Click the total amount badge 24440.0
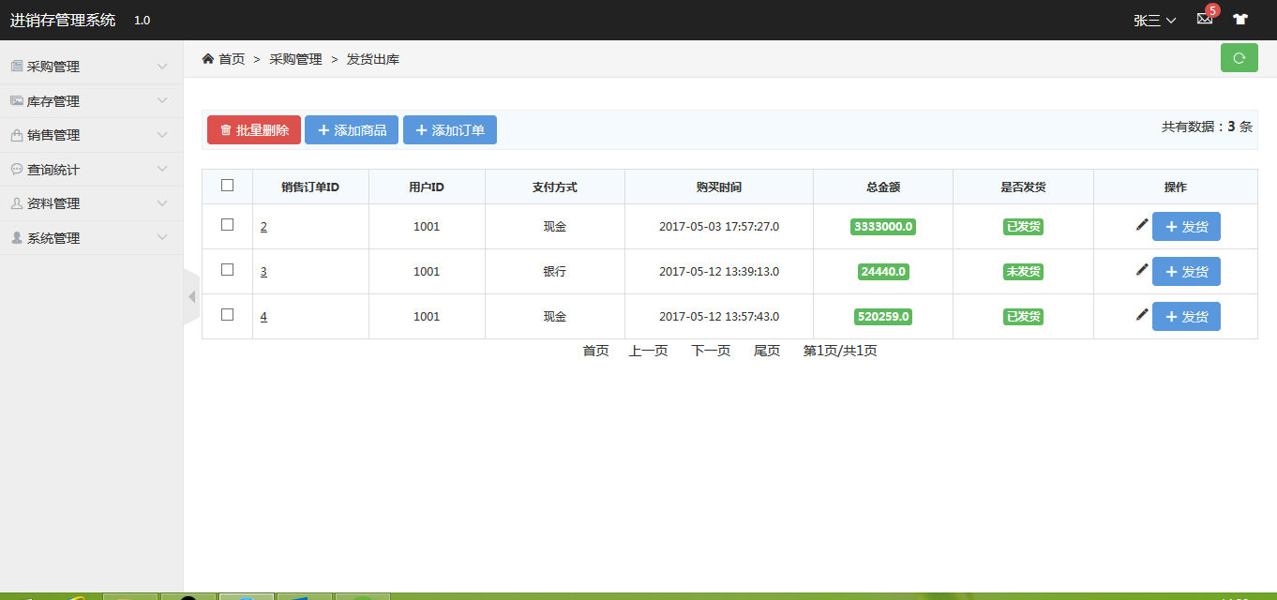This screenshot has height=600, width=1277. click(x=883, y=271)
